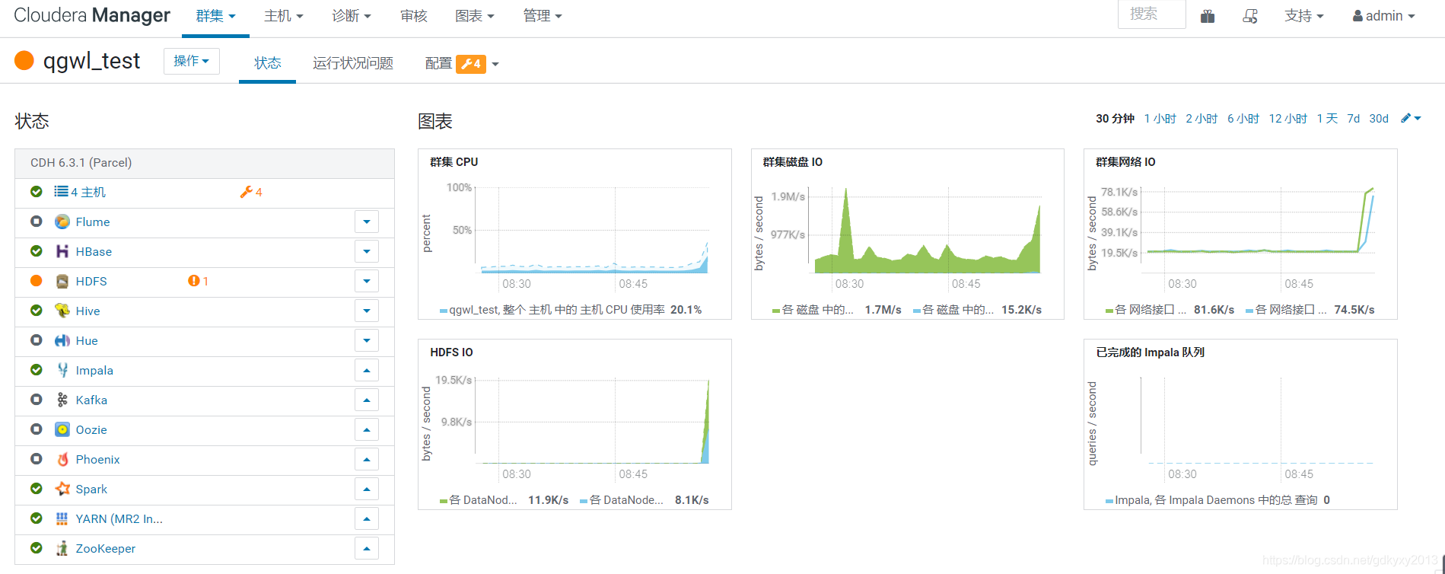Click the HDFS service icon
The height and width of the screenshot is (574, 1445).
point(62,281)
